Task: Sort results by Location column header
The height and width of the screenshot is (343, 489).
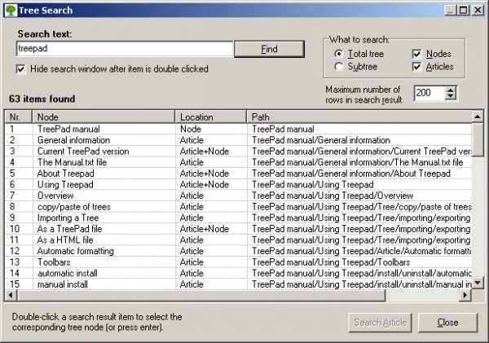Action: (x=212, y=117)
